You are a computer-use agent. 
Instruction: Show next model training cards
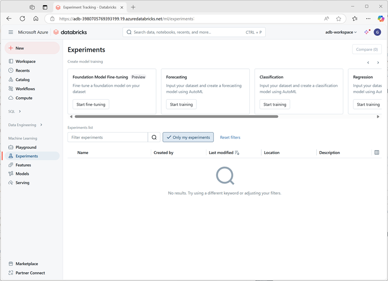tap(378, 62)
